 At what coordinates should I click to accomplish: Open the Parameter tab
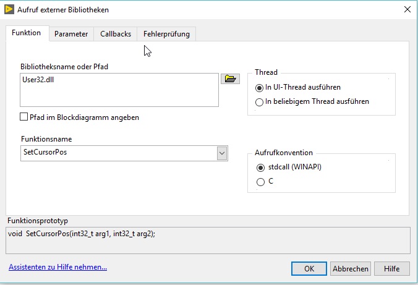pos(71,34)
